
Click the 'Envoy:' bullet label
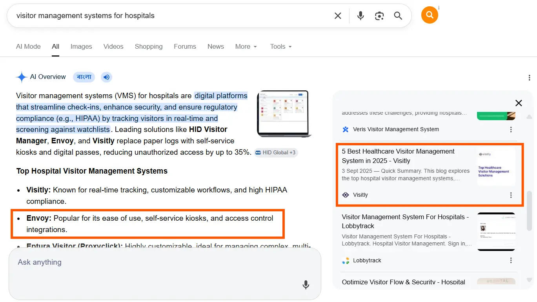39,218
